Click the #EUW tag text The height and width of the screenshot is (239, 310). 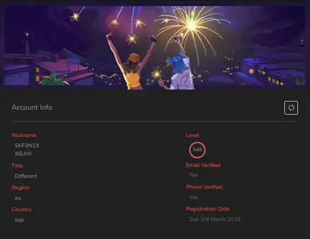click(x=23, y=154)
